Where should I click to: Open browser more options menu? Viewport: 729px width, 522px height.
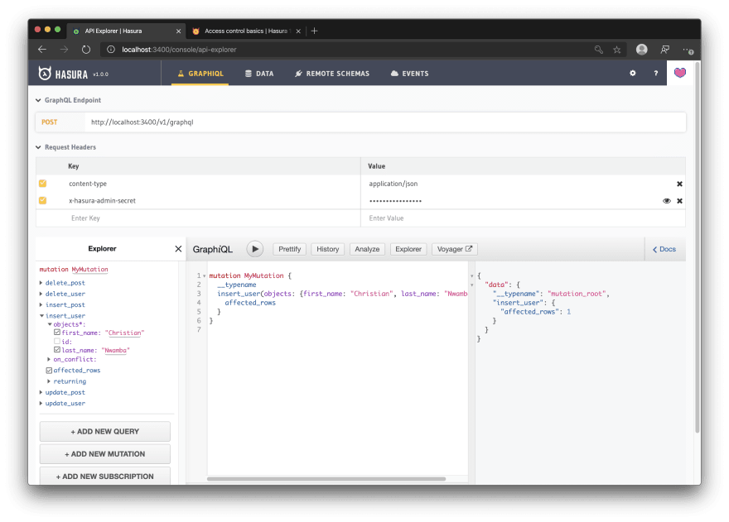[x=688, y=50]
